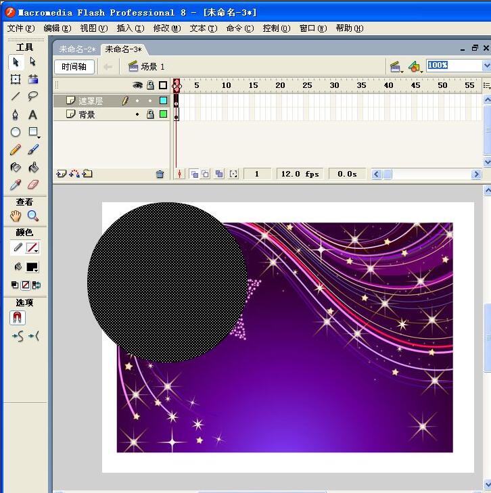Click the Straighten option icon

pos(33,336)
